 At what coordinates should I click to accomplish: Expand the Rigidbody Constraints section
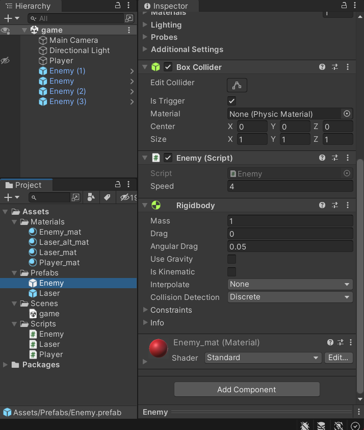pyautogui.click(x=146, y=310)
